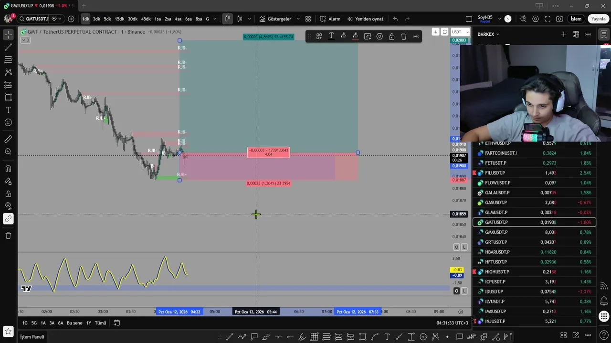Viewport: 611px width, 343px height.
Task: Undo the last chart action
Action: 395,19
